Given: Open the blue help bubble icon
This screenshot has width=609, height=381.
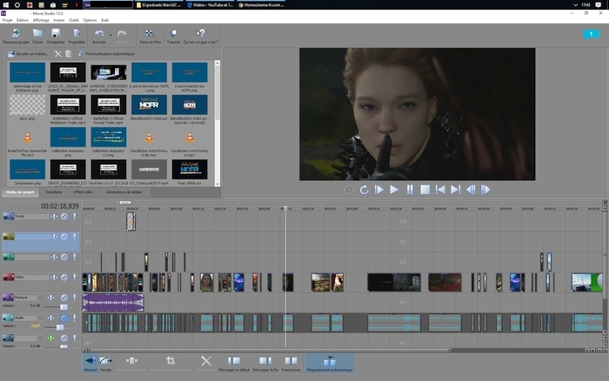Looking at the screenshot, I should (x=591, y=35).
